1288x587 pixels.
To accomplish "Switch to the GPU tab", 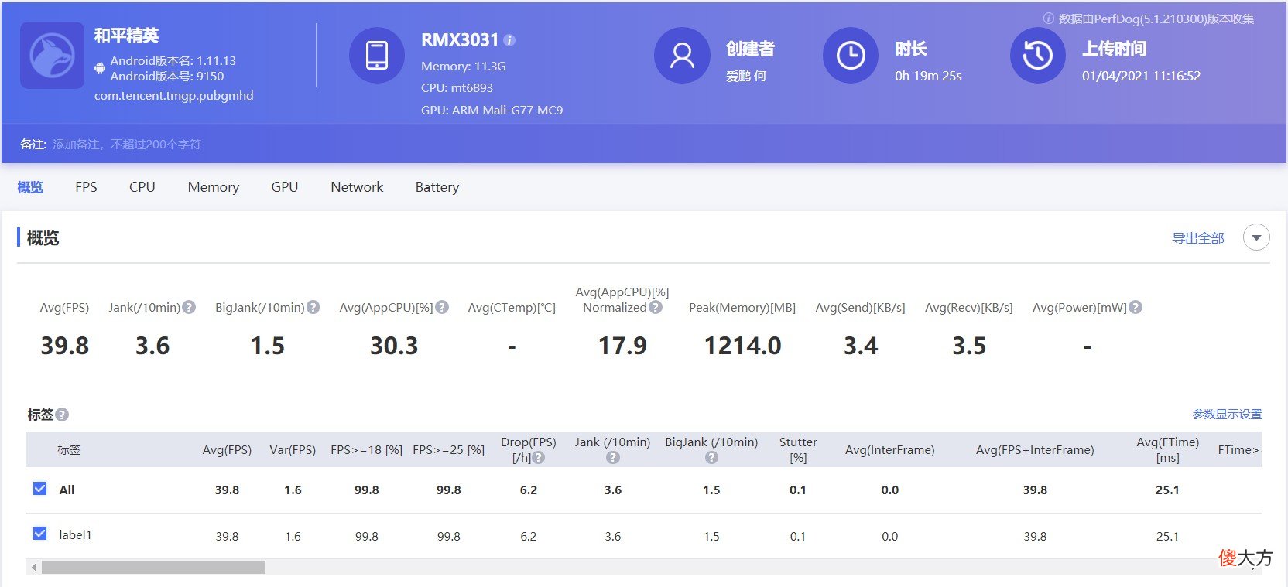I will pos(285,187).
